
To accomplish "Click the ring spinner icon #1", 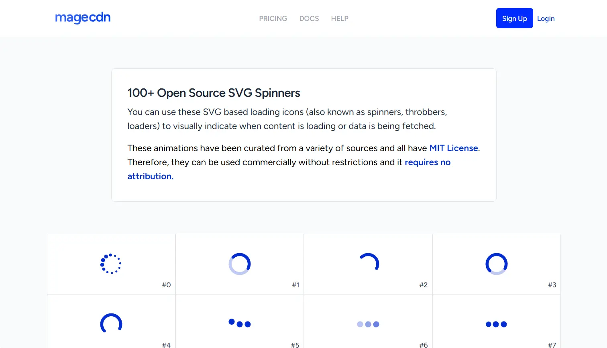I will coord(240,264).
